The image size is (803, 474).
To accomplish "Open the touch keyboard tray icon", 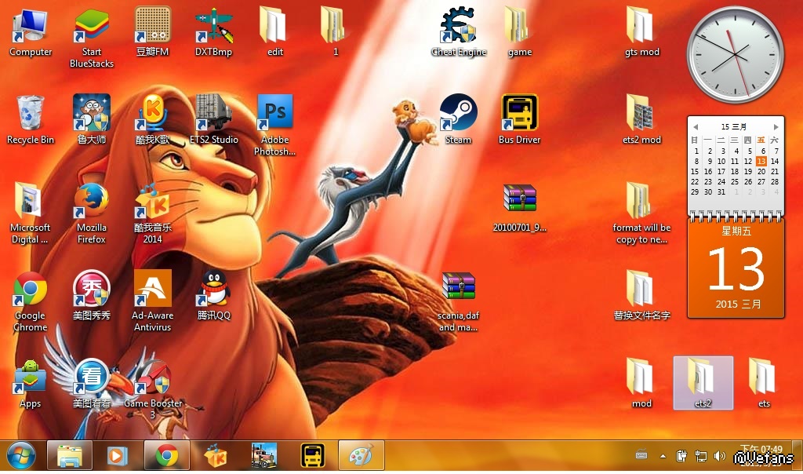I will 641,454.
